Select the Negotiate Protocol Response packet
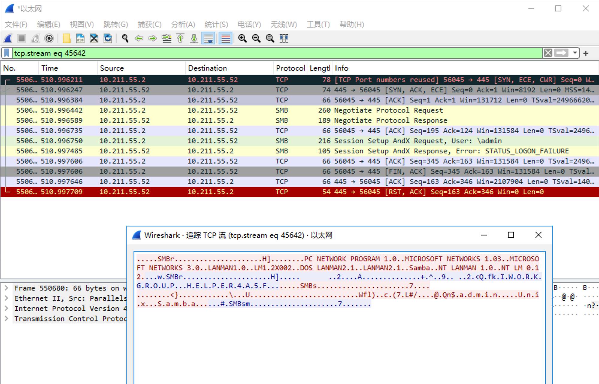 click(299, 120)
